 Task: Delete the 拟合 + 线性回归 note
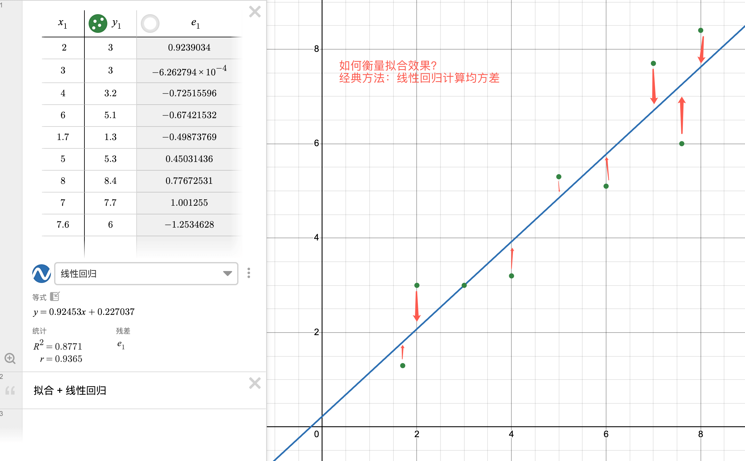[255, 383]
